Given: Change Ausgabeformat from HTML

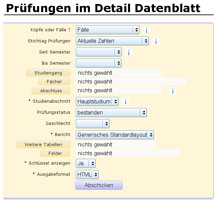Looking at the screenshot, I should tap(87, 174).
